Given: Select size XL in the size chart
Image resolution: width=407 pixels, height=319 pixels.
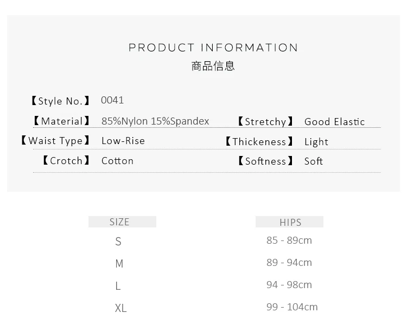Looking at the screenshot, I should [x=120, y=308].
